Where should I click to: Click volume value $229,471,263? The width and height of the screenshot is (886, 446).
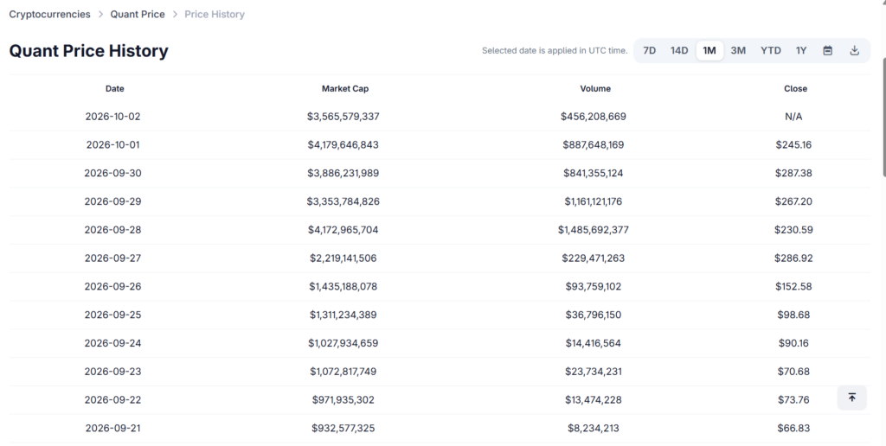[x=594, y=258]
